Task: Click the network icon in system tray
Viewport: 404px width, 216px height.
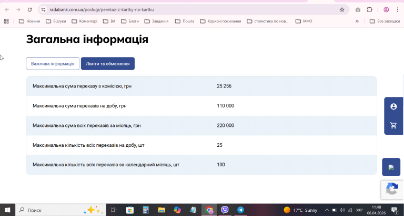Action: pos(350,210)
